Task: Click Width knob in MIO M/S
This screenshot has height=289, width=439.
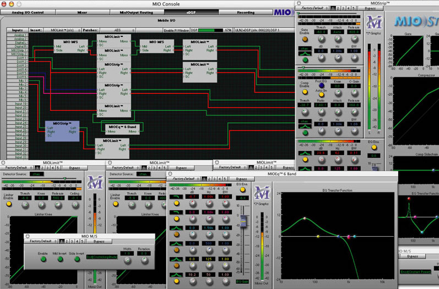Action: (127, 260)
